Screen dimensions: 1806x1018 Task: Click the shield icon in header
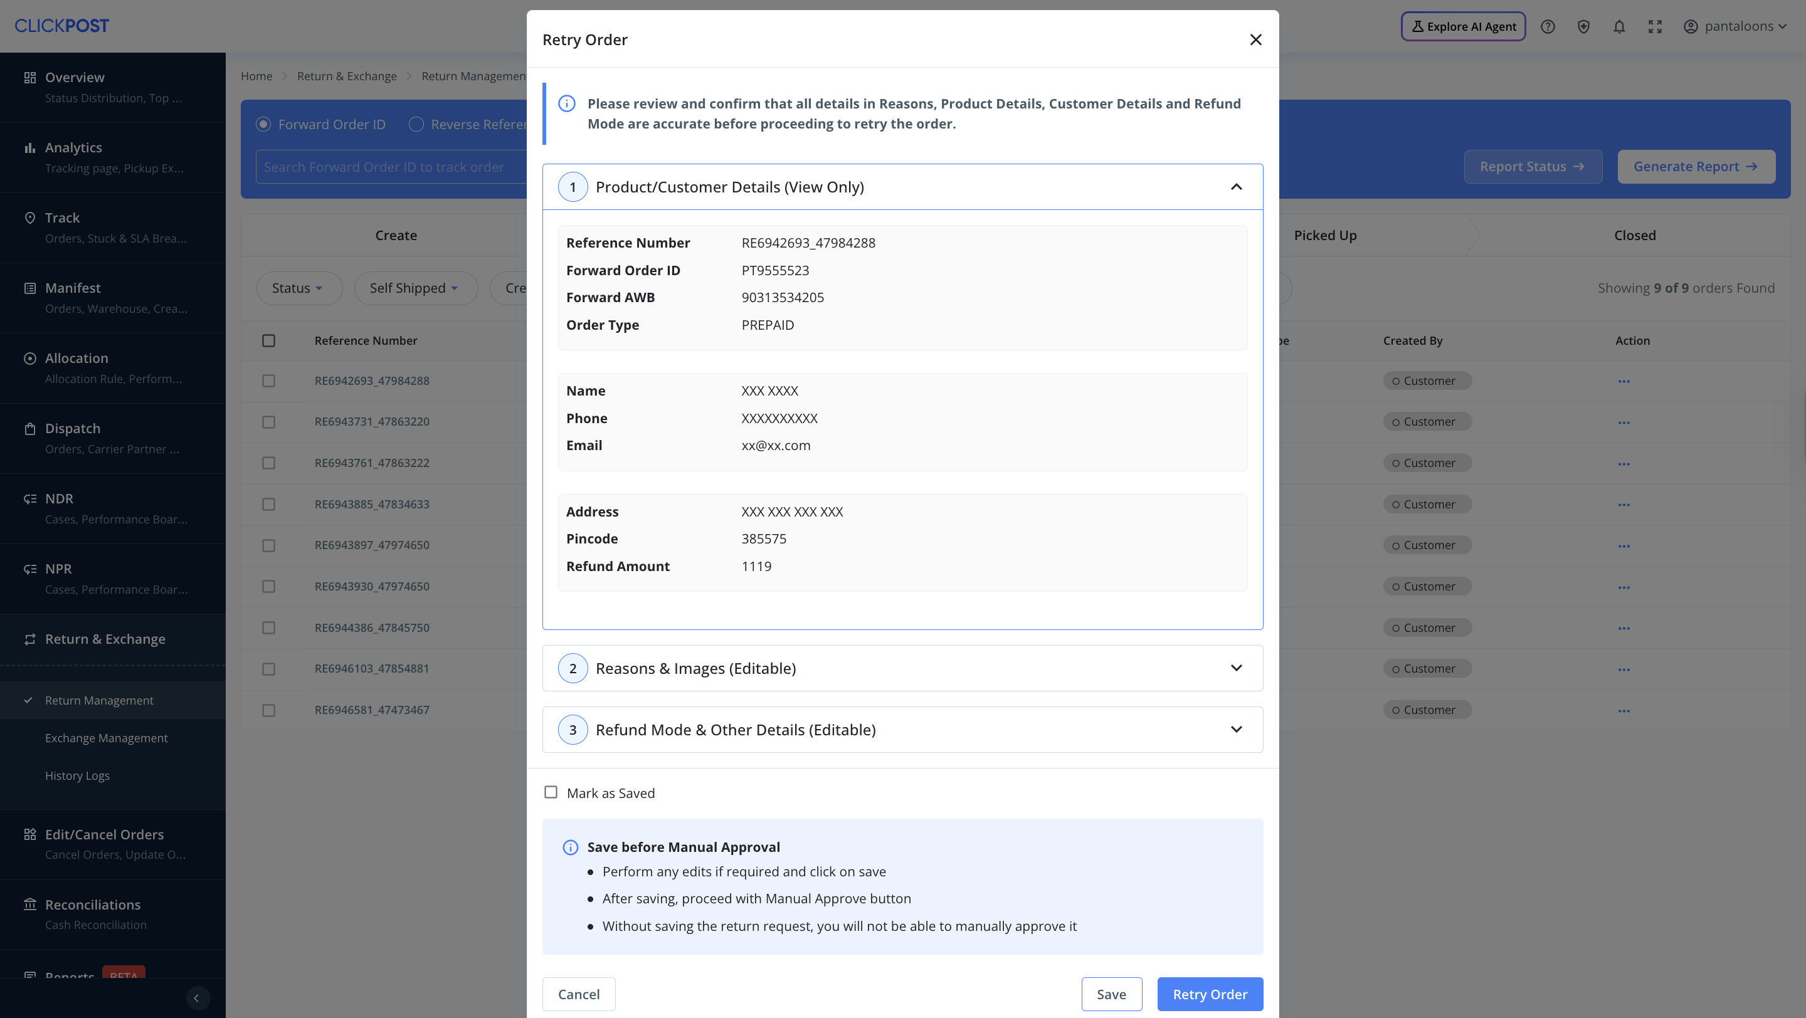(x=1583, y=26)
